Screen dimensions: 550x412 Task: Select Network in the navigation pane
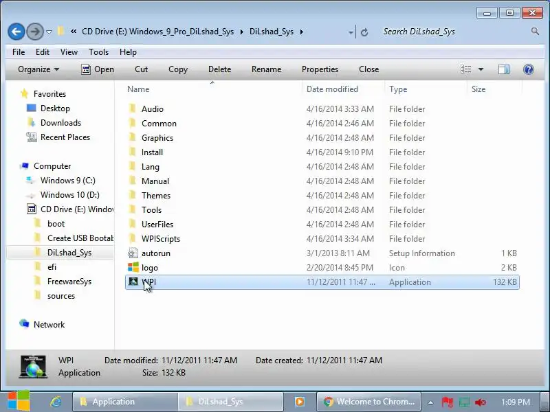[49, 325]
